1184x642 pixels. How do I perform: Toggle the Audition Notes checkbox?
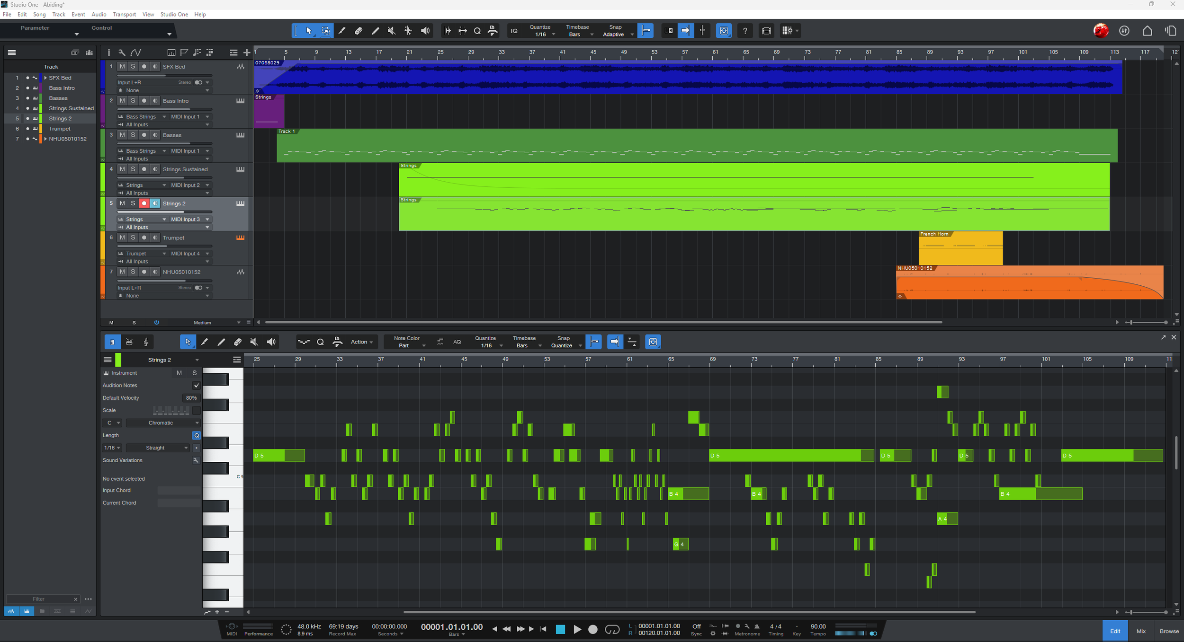click(196, 386)
